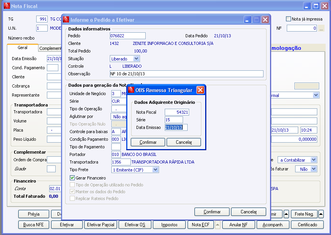Click the U.N. field with 1
Image resolution: width=331 pixels, height=235 pixels.
pos(42,28)
